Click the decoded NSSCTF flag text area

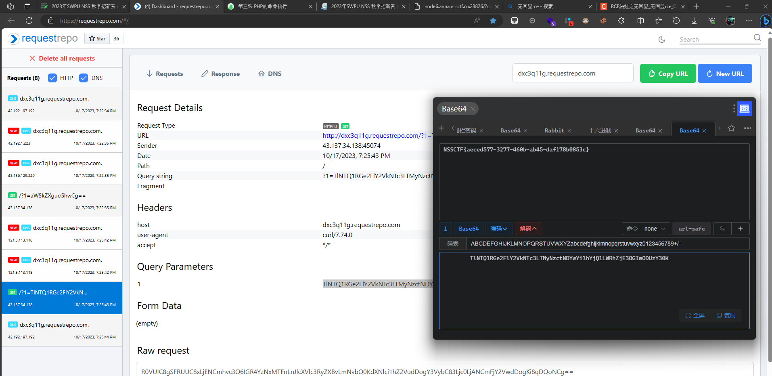(x=594, y=182)
